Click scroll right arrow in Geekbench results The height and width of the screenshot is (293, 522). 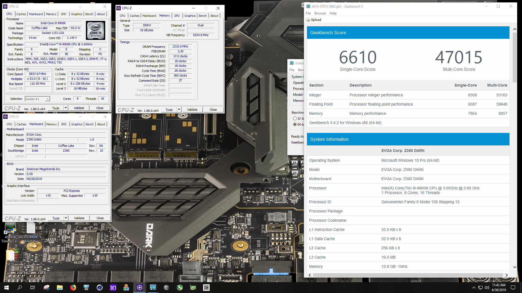507,275
